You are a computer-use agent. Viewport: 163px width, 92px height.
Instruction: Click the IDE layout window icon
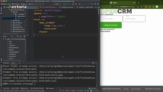point(95,4)
